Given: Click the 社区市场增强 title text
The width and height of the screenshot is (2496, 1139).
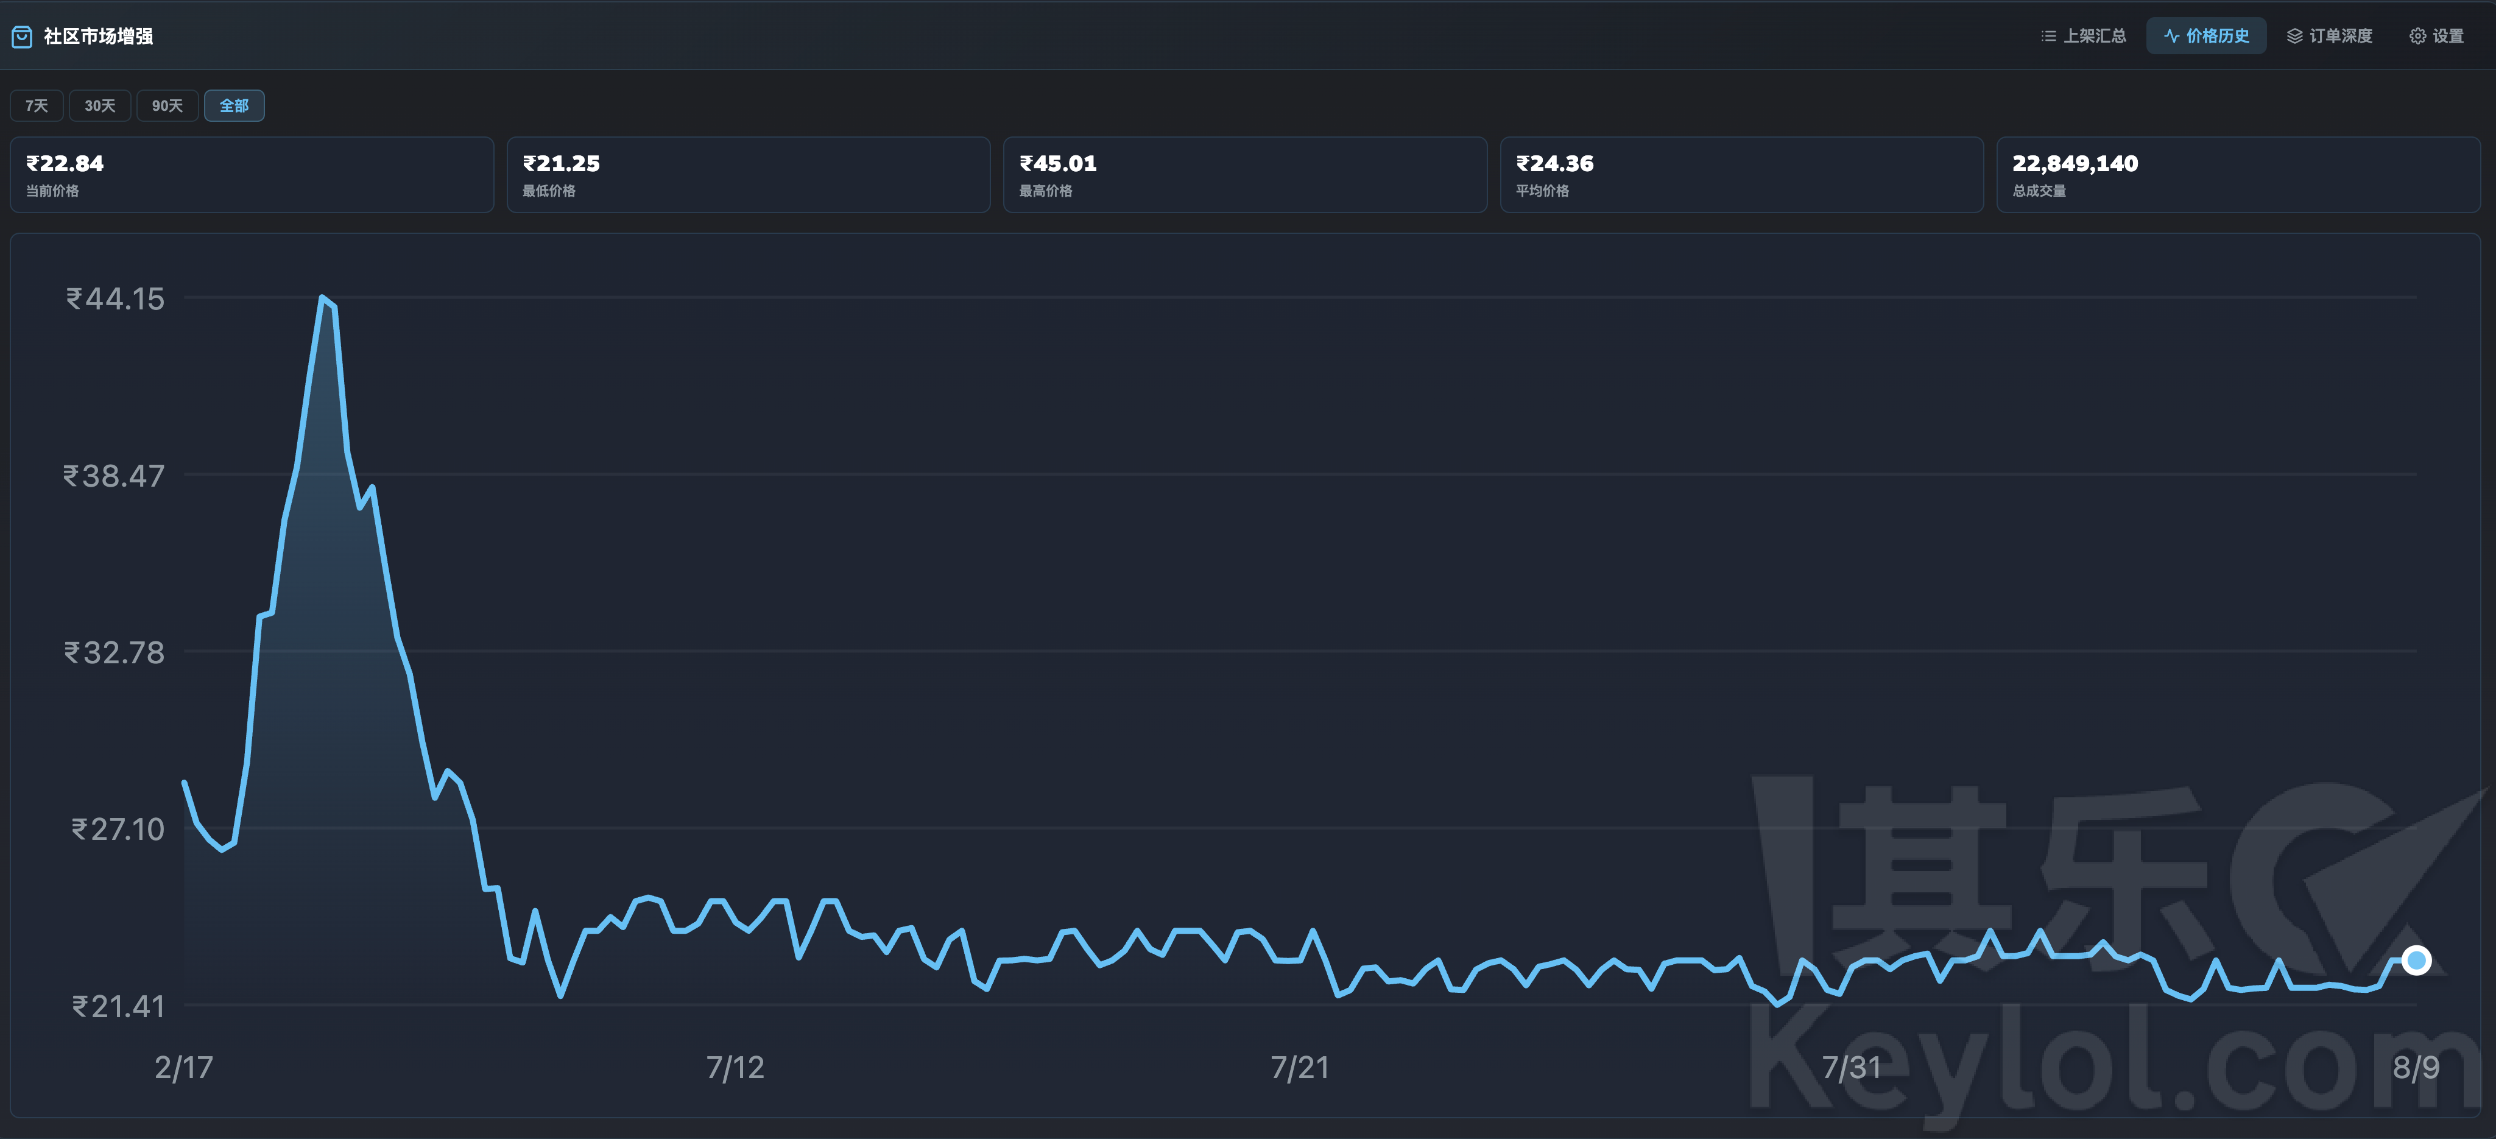Looking at the screenshot, I should (98, 37).
